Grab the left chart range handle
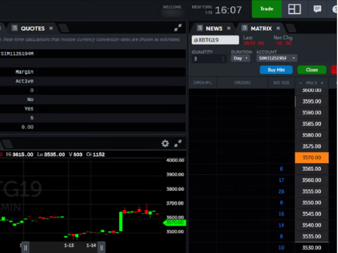 click(x=25, y=247)
